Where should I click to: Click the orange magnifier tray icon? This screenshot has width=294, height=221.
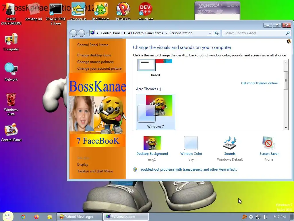244,217
